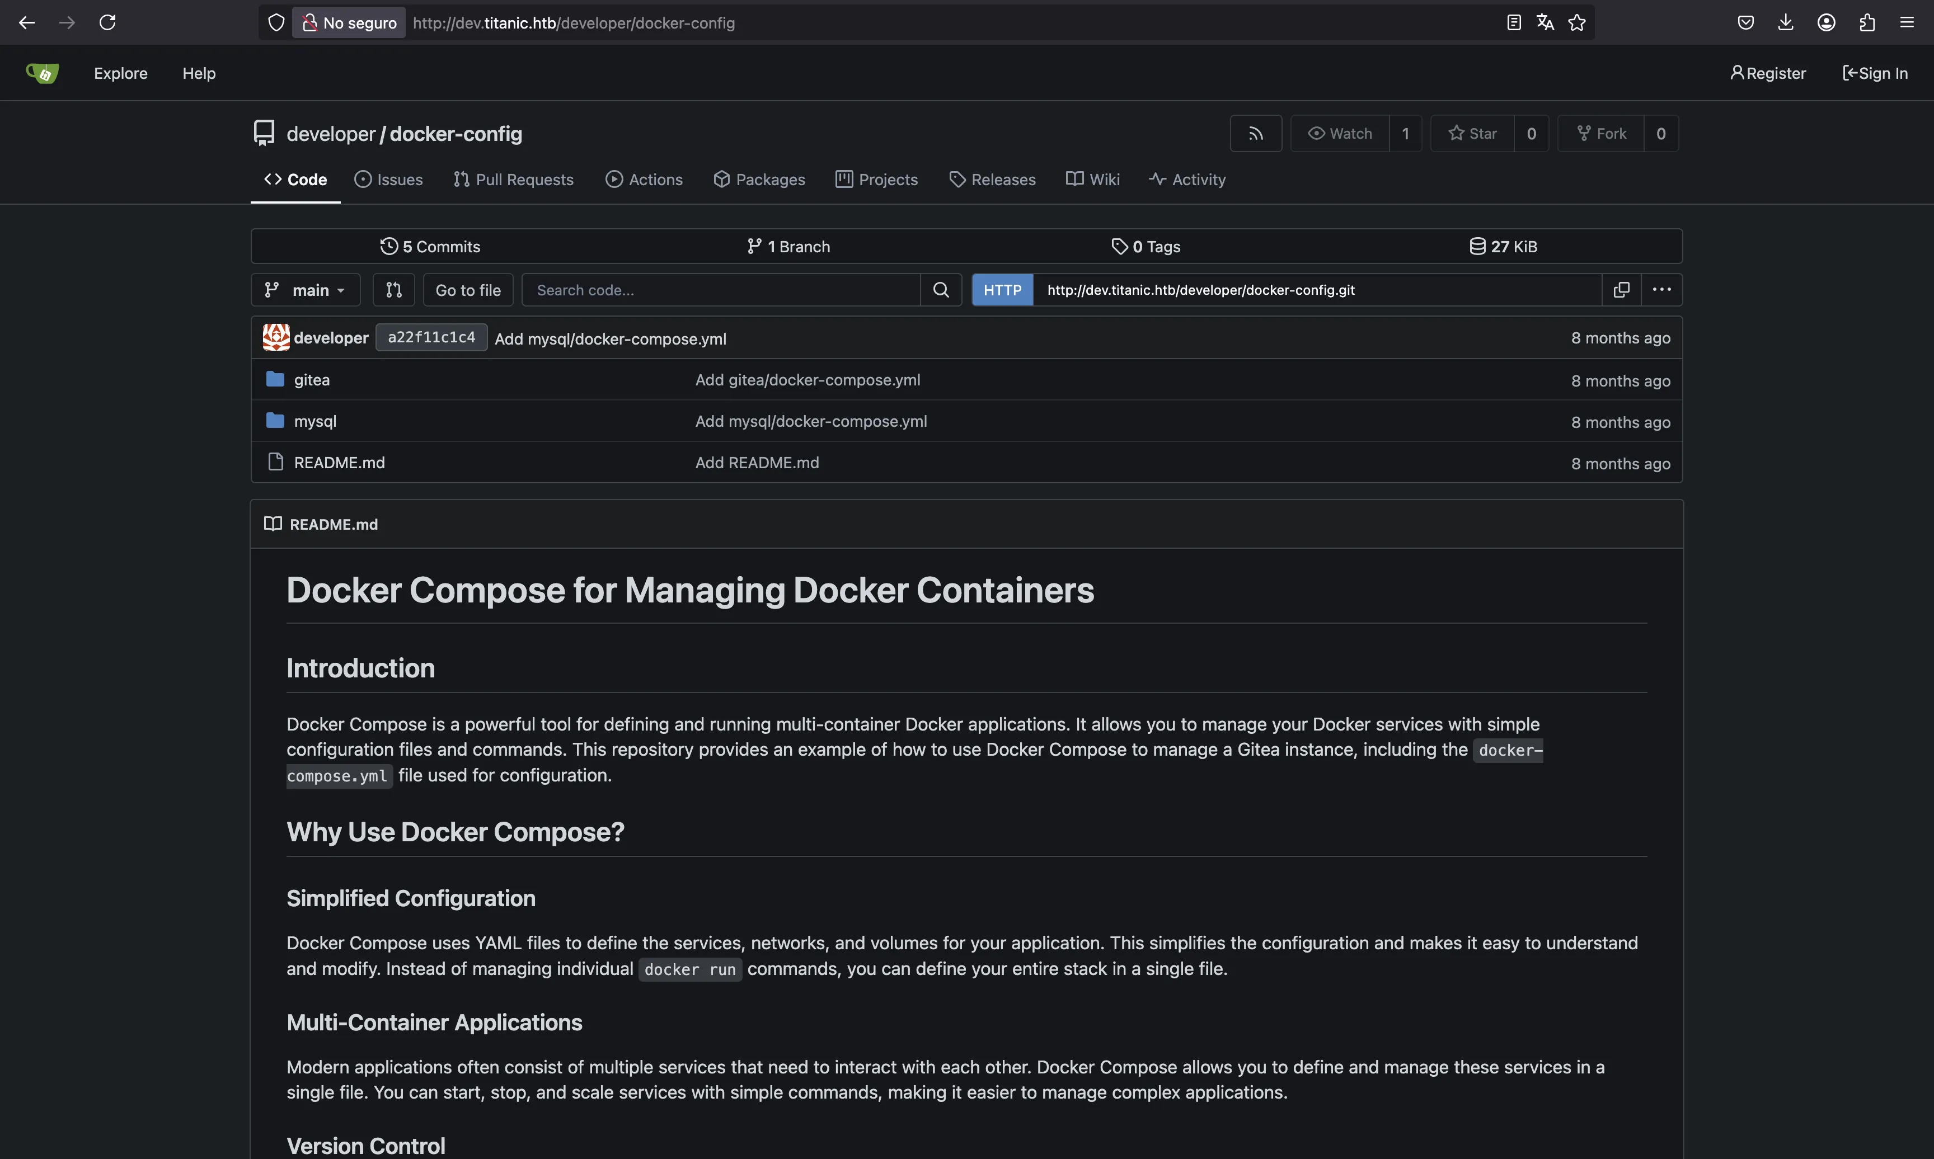1934x1159 pixels.
Task: Click the browser URL address text
Action: pyautogui.click(x=574, y=22)
